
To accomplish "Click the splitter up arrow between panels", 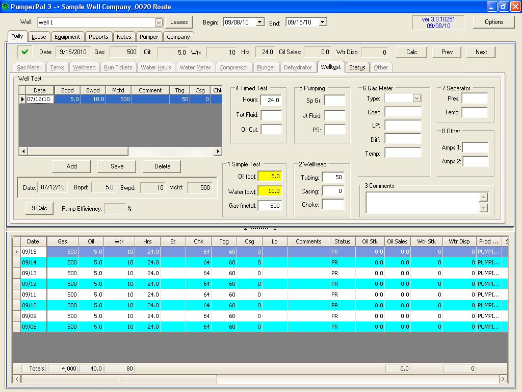I will 246,229.
